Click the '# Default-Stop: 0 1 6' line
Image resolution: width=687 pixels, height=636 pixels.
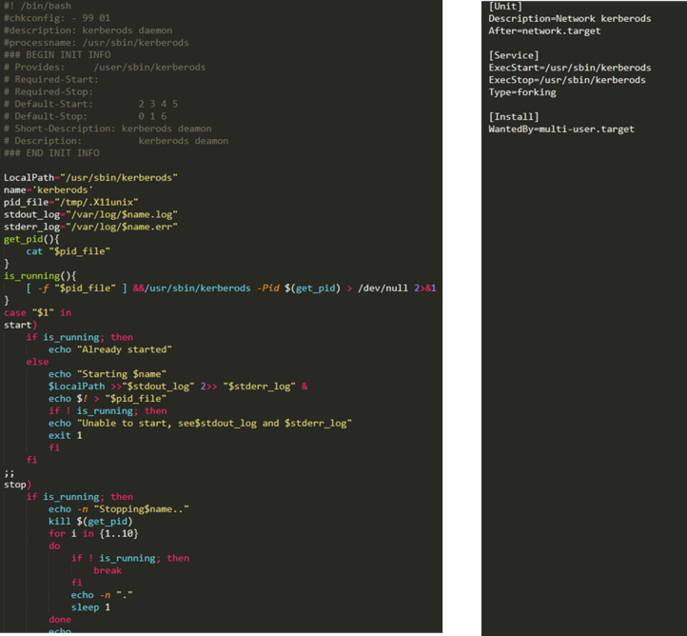(85, 116)
